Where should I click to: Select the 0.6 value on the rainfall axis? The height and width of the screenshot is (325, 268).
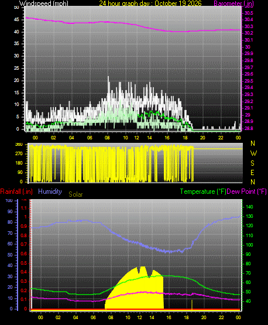pyautogui.click(x=24, y=254)
